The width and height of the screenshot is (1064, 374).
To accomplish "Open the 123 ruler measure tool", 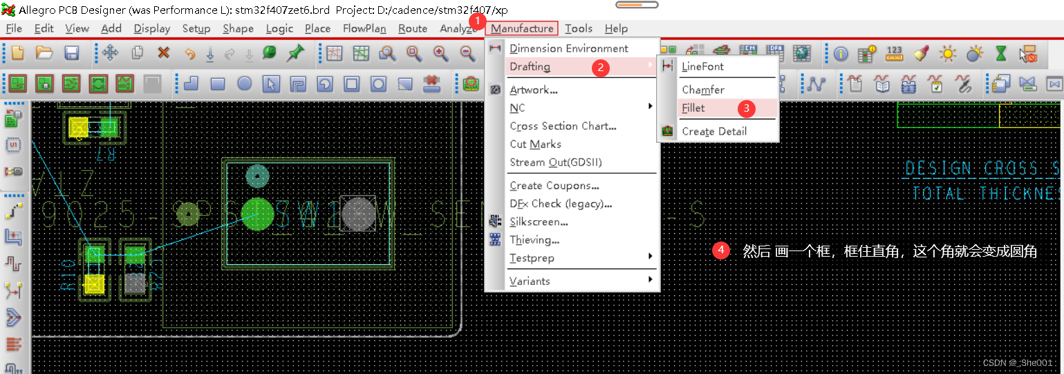I will 894,53.
